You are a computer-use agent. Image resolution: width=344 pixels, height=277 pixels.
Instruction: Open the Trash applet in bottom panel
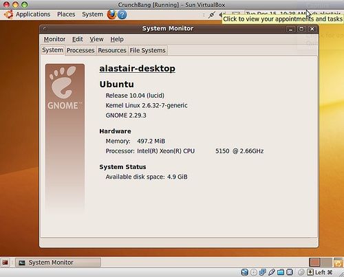click(338, 263)
